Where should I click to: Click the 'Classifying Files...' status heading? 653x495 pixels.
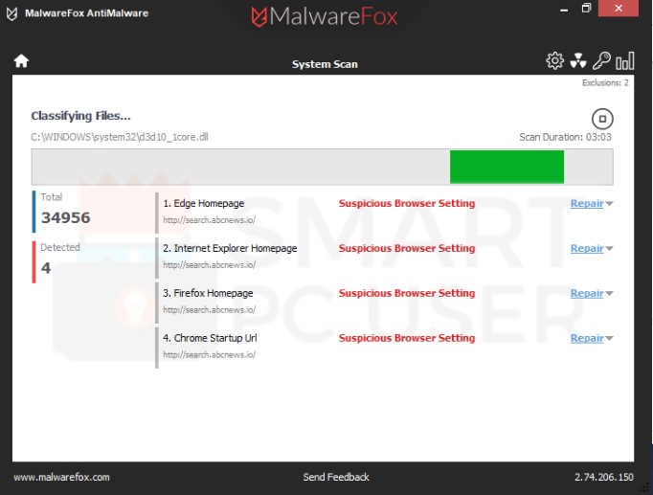[80, 116]
